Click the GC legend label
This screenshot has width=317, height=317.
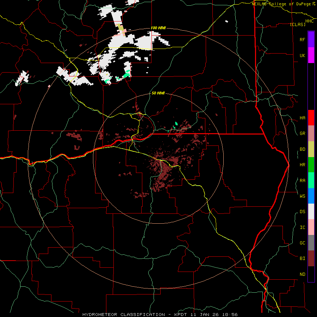click(302, 243)
